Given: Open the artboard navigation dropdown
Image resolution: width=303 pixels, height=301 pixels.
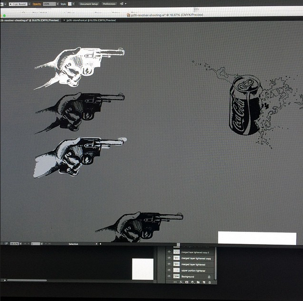Looking at the screenshot, I should [x=42, y=244].
